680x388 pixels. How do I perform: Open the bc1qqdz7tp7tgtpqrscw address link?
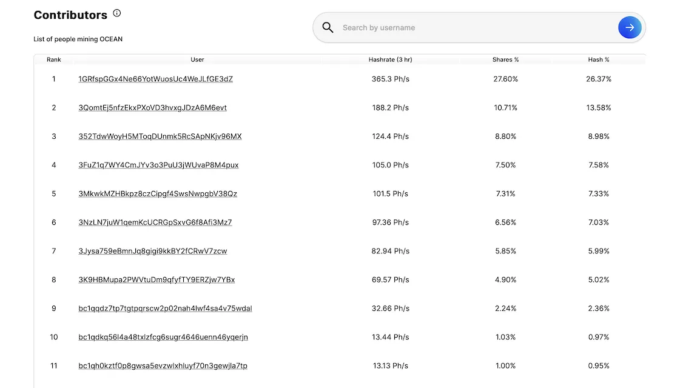[165, 309]
